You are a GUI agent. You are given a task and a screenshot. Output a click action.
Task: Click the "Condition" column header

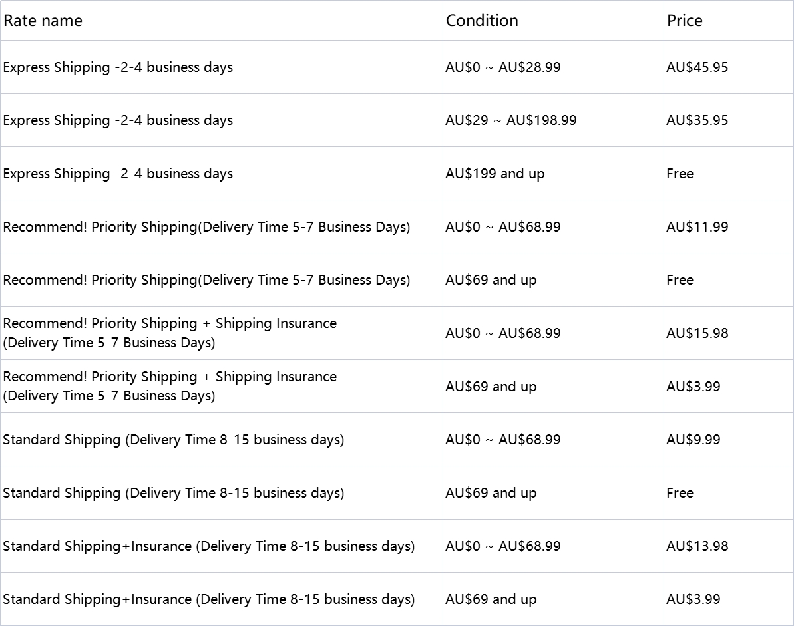(482, 21)
